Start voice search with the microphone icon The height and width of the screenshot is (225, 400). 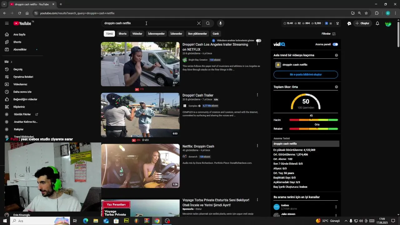tap(221, 23)
